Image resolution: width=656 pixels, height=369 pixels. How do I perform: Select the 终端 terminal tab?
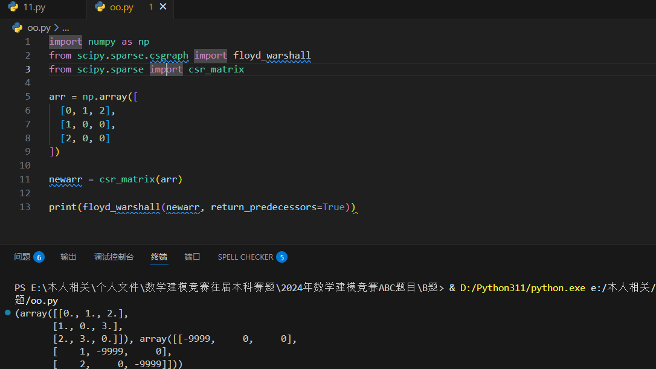point(159,257)
